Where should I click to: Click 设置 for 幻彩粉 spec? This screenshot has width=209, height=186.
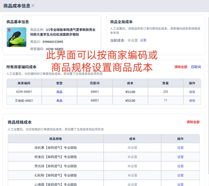pyautogui.click(x=180, y=175)
